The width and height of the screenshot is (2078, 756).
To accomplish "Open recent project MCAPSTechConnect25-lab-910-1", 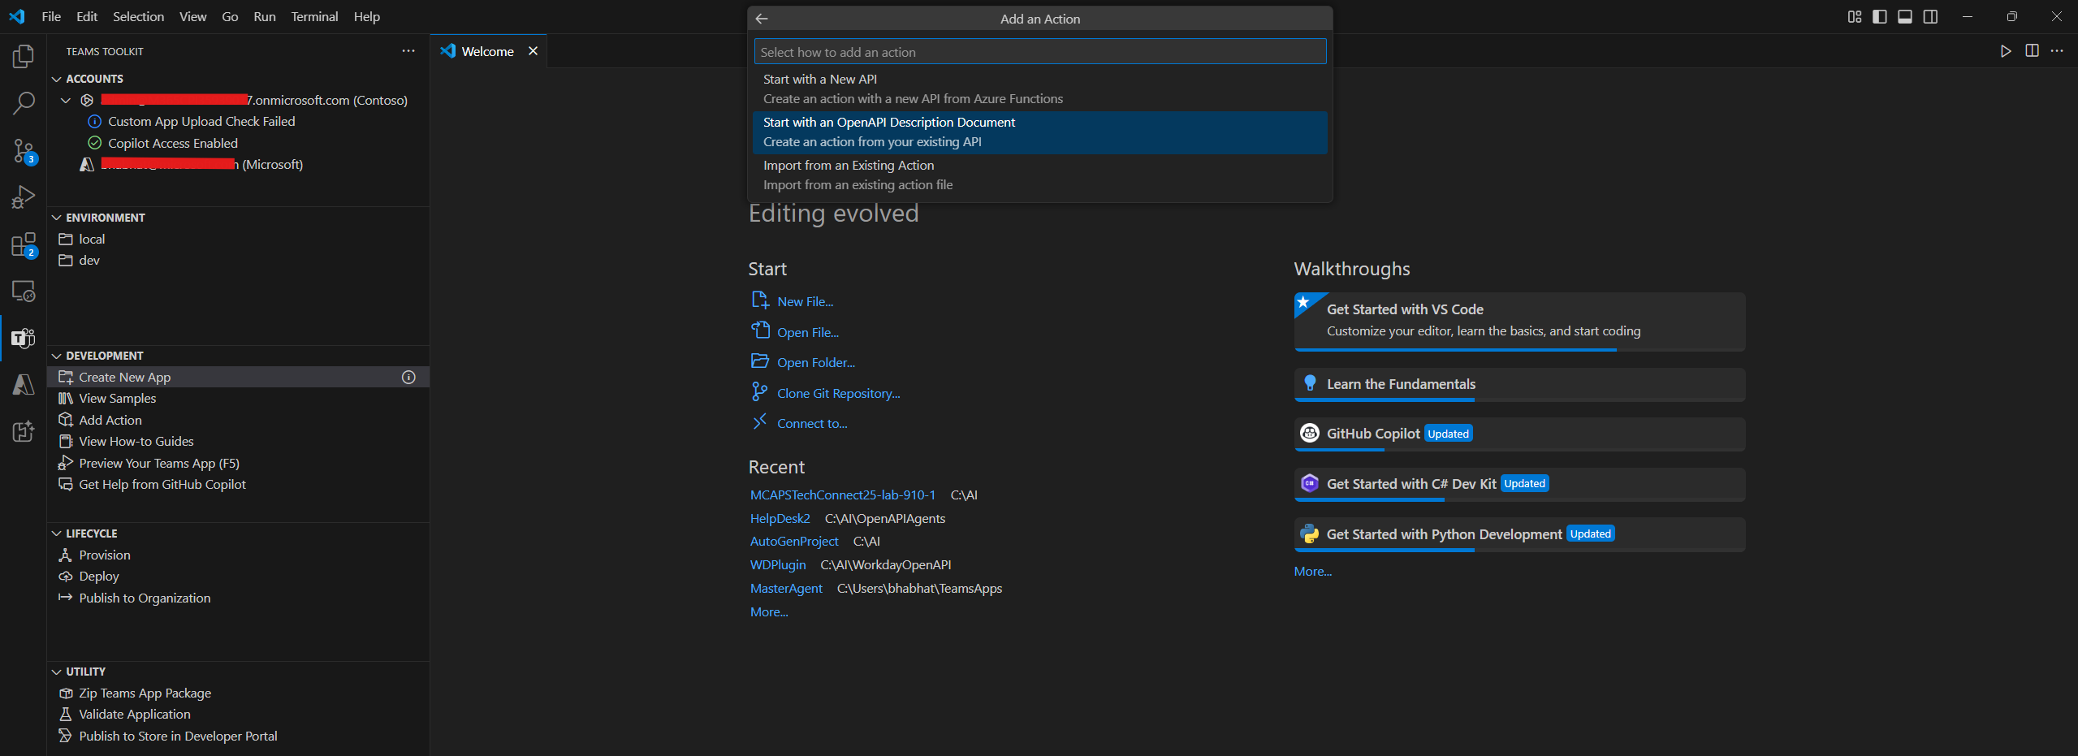I will pyautogui.click(x=842, y=495).
